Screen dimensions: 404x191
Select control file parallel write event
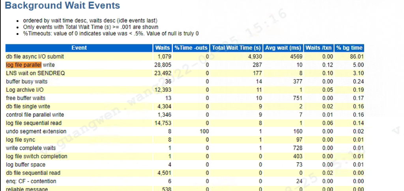35,115
